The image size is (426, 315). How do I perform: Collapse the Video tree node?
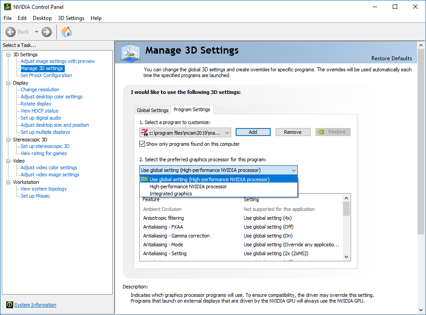click(x=8, y=161)
